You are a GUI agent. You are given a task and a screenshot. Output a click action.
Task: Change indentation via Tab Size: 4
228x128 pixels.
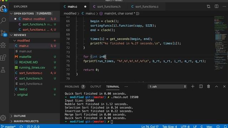[x=170, y=127]
